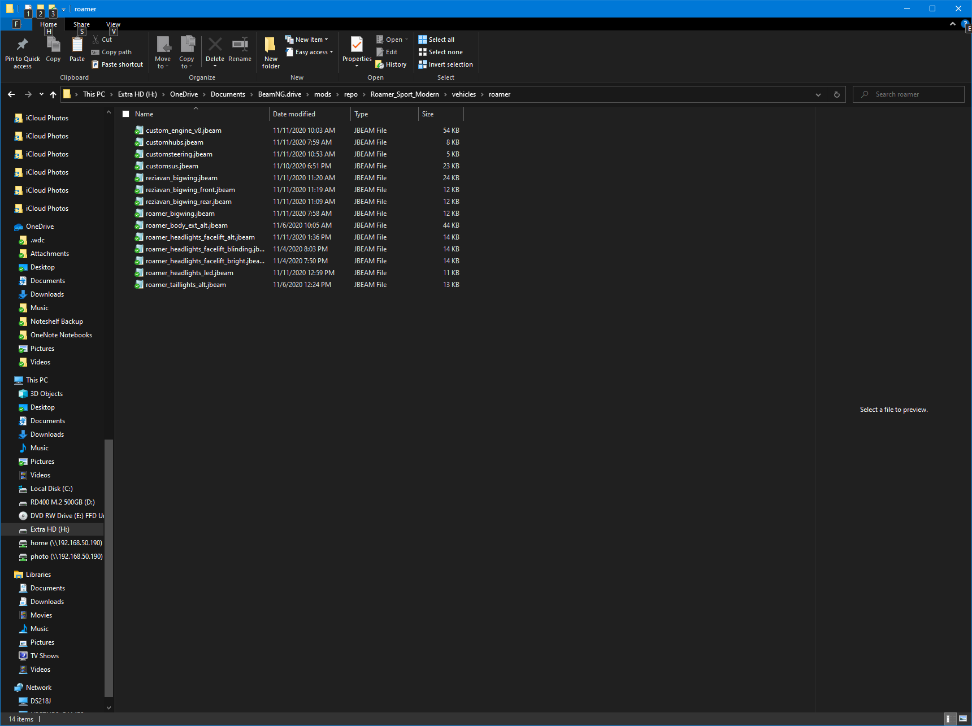
Task: Open the Home ribbon tab
Action: (x=49, y=24)
